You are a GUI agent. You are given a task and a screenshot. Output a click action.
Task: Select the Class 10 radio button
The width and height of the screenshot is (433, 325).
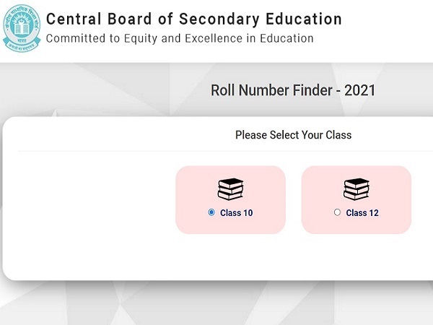click(211, 212)
